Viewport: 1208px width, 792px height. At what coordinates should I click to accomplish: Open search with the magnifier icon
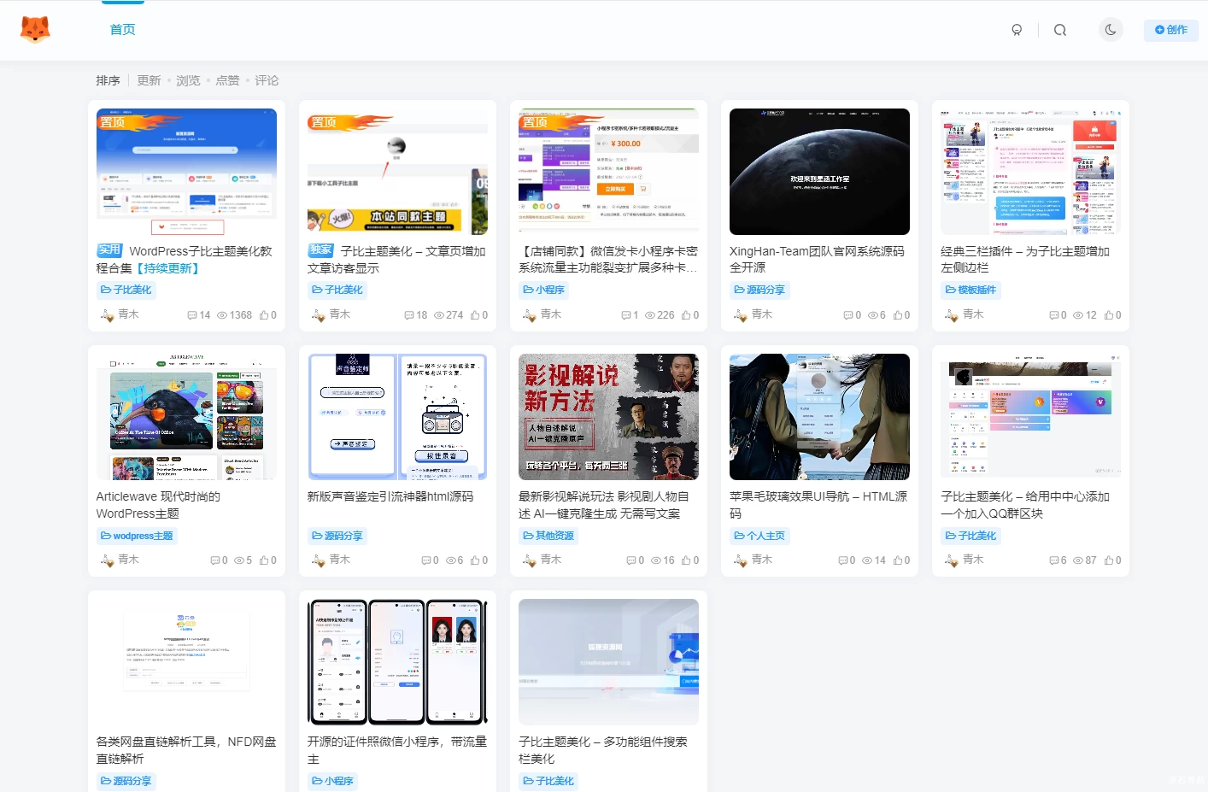coord(1060,29)
